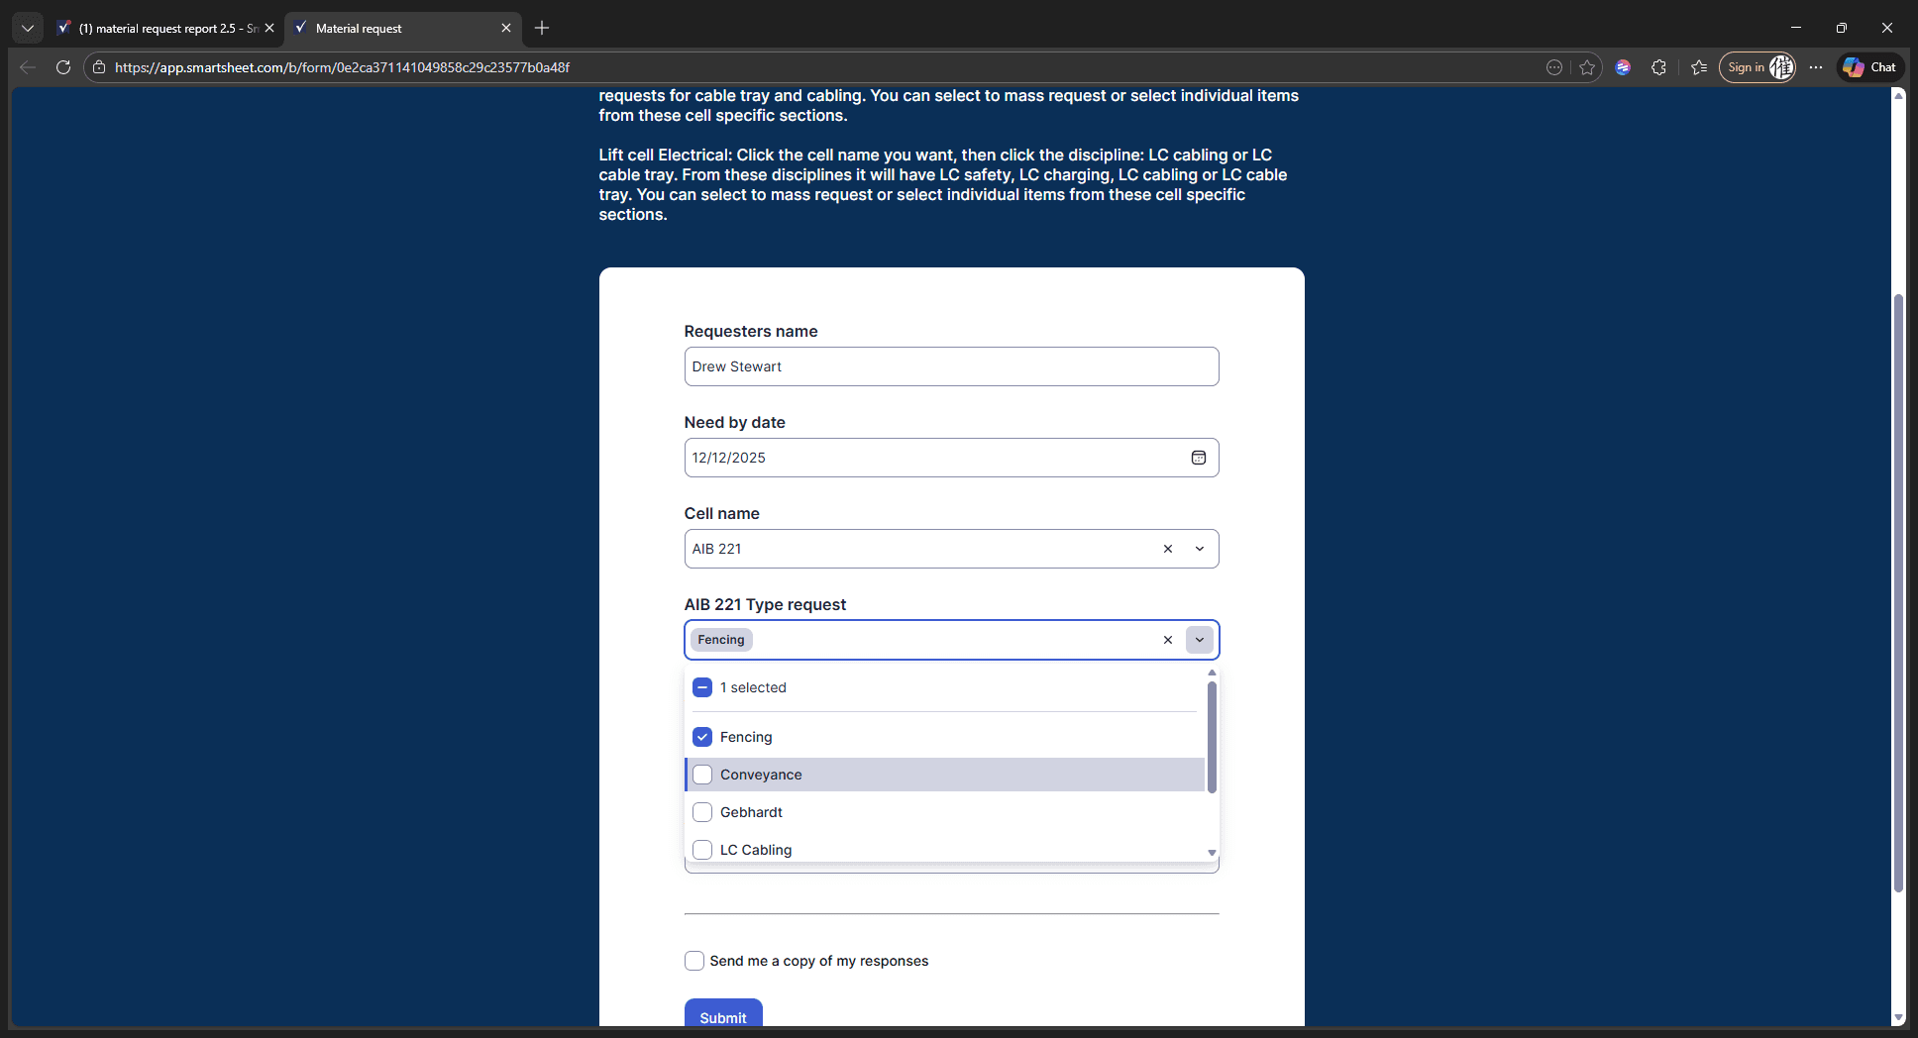View site information lock icon in address bar
1918x1038 pixels.
tap(99, 67)
